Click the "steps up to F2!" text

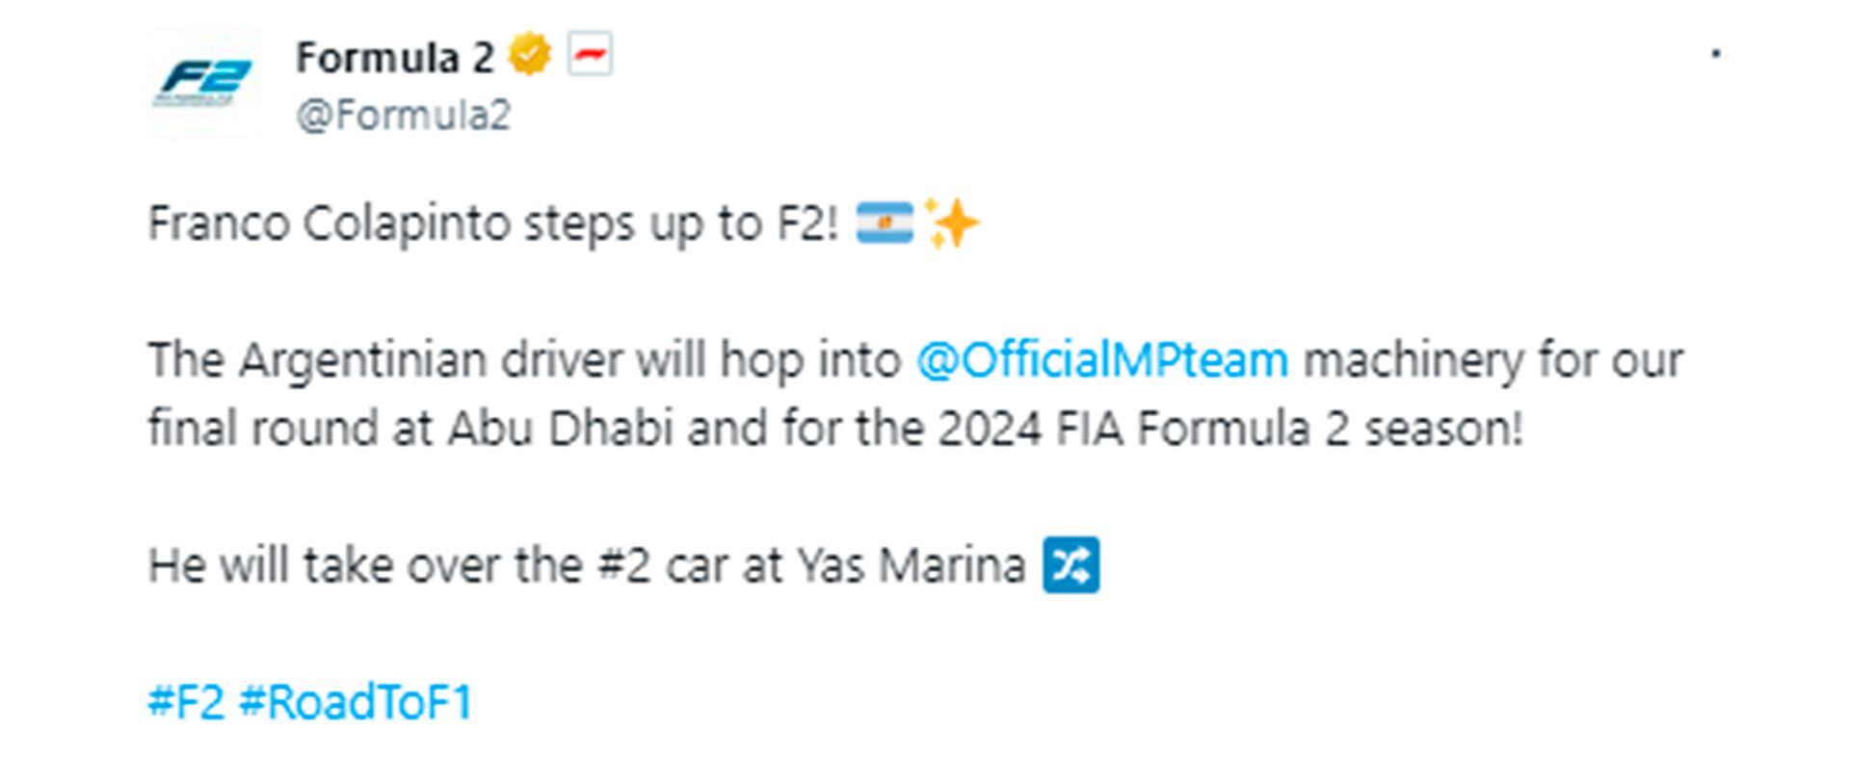coord(681,223)
